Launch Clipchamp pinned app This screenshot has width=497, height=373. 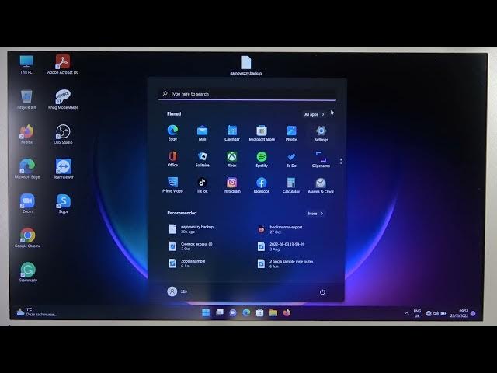click(321, 159)
